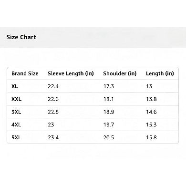Click shoulder value 17.3 for XL

109,86
